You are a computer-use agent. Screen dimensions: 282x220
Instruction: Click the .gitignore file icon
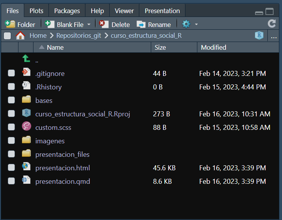[x=26, y=73]
